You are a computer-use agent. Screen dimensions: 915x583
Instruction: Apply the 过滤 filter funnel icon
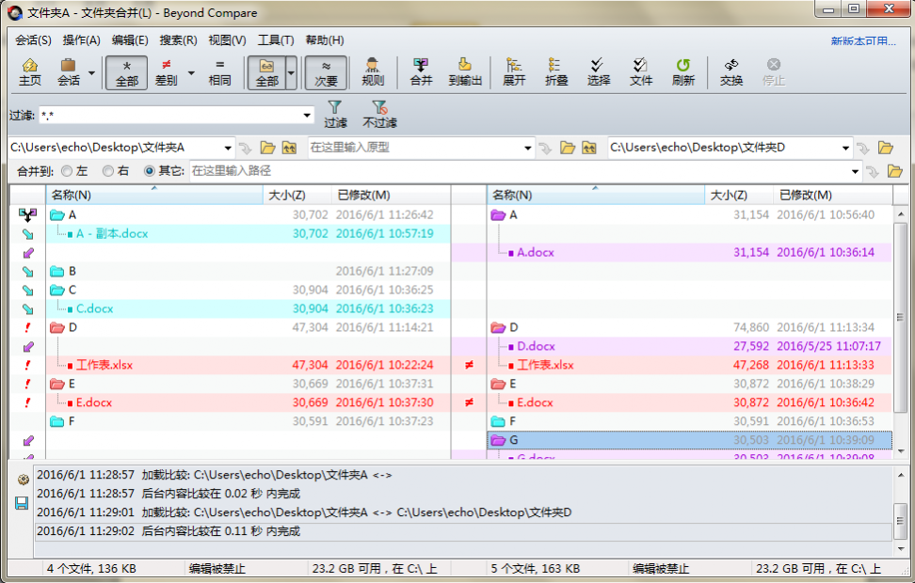335,115
